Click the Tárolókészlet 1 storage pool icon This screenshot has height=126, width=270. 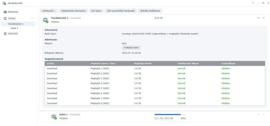coord(46,20)
